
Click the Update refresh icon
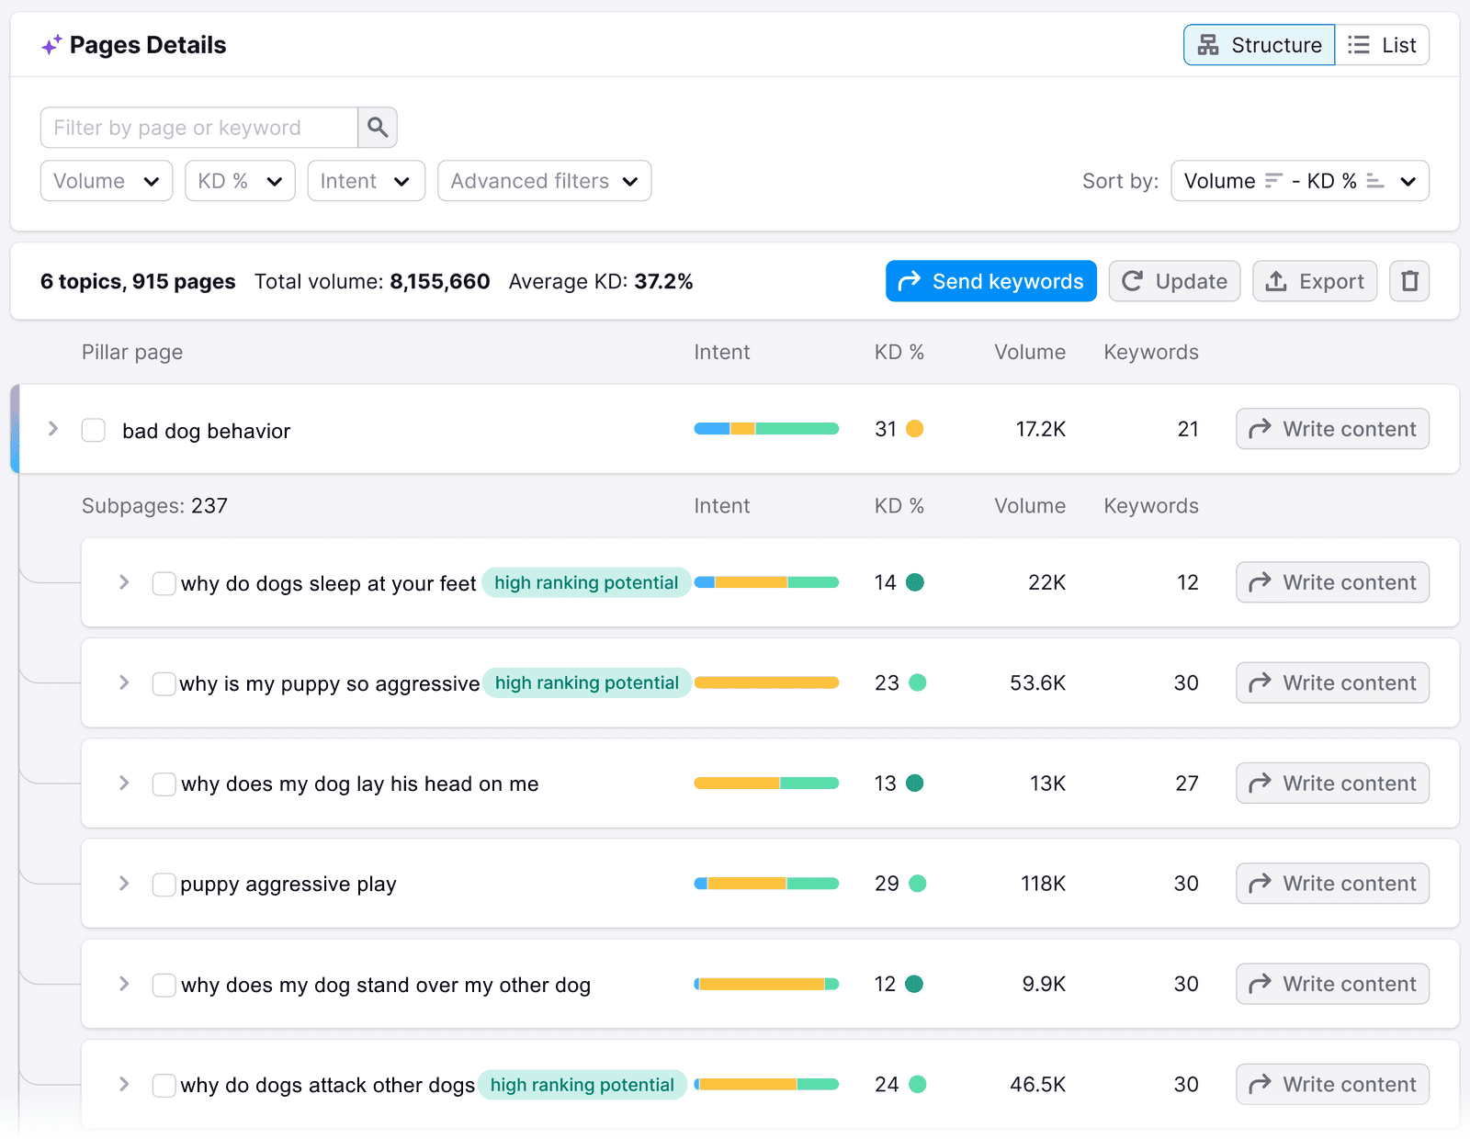(1134, 281)
